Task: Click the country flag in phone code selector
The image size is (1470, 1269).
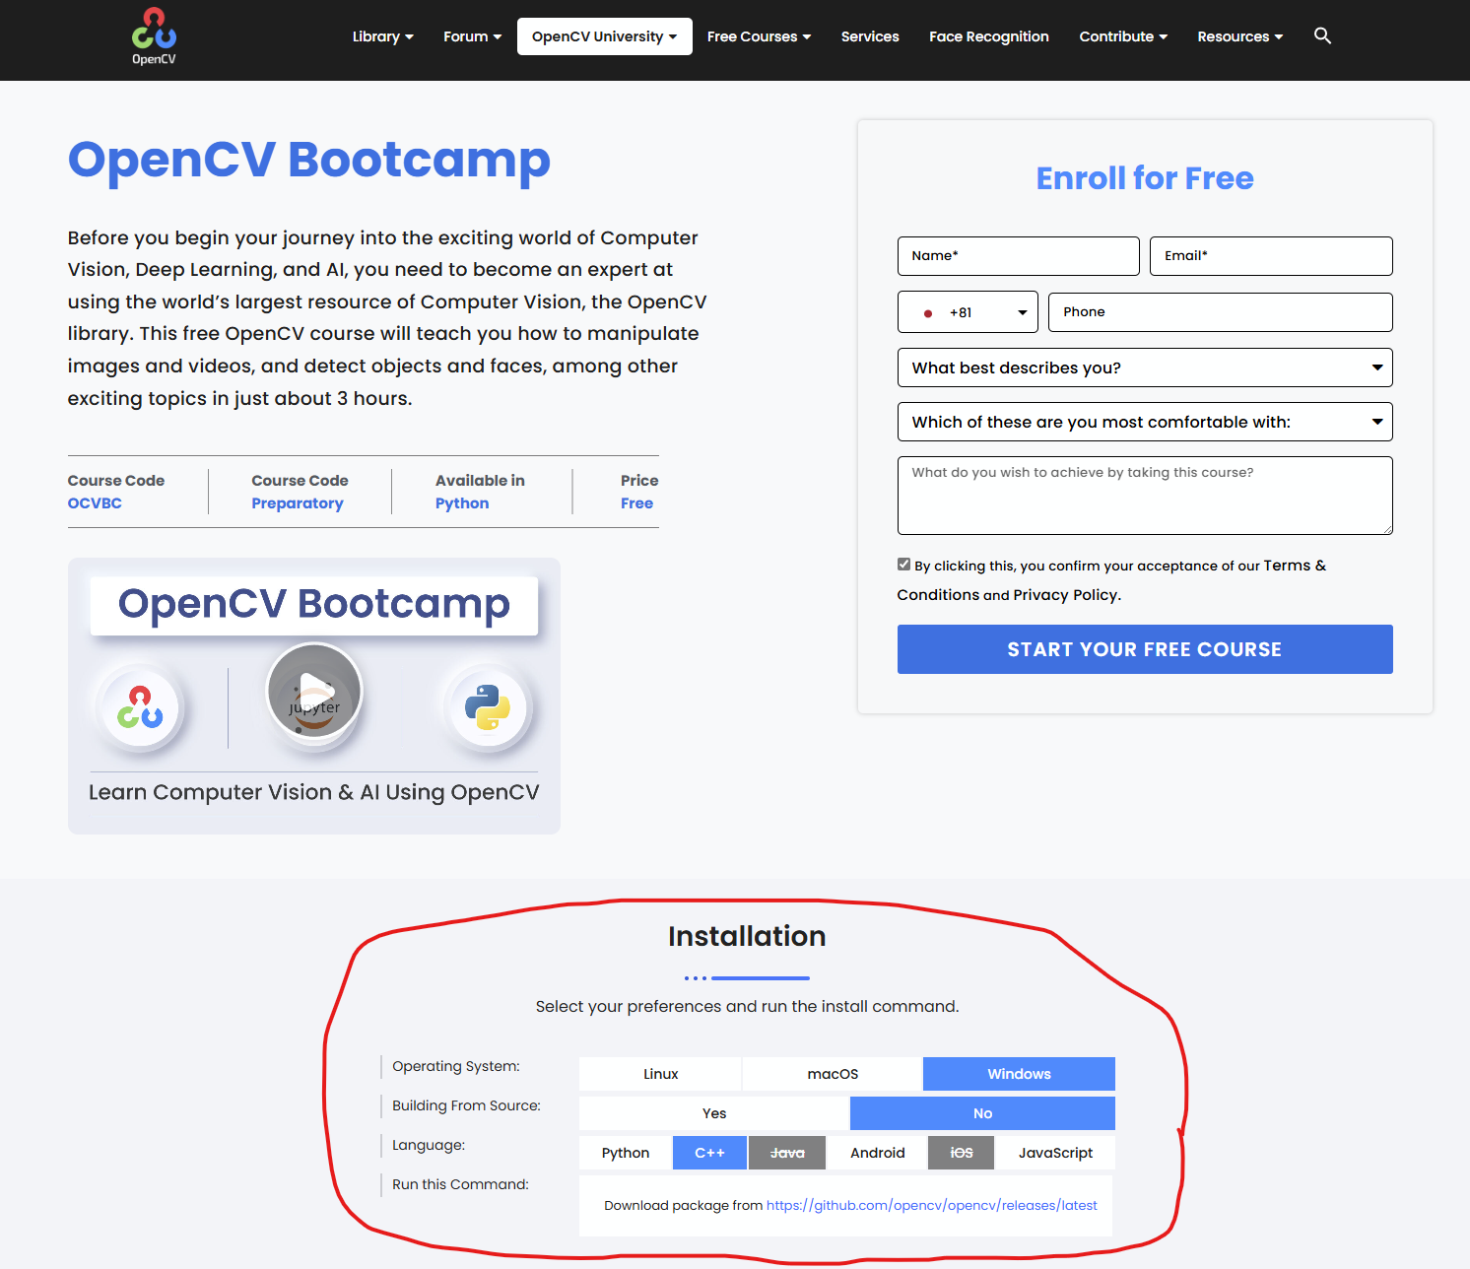Action: pyautogui.click(x=928, y=313)
